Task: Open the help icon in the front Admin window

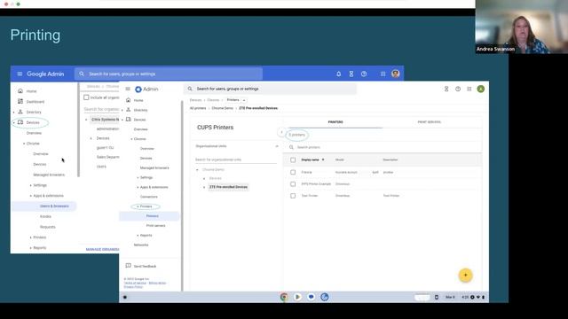Action: tap(458, 89)
